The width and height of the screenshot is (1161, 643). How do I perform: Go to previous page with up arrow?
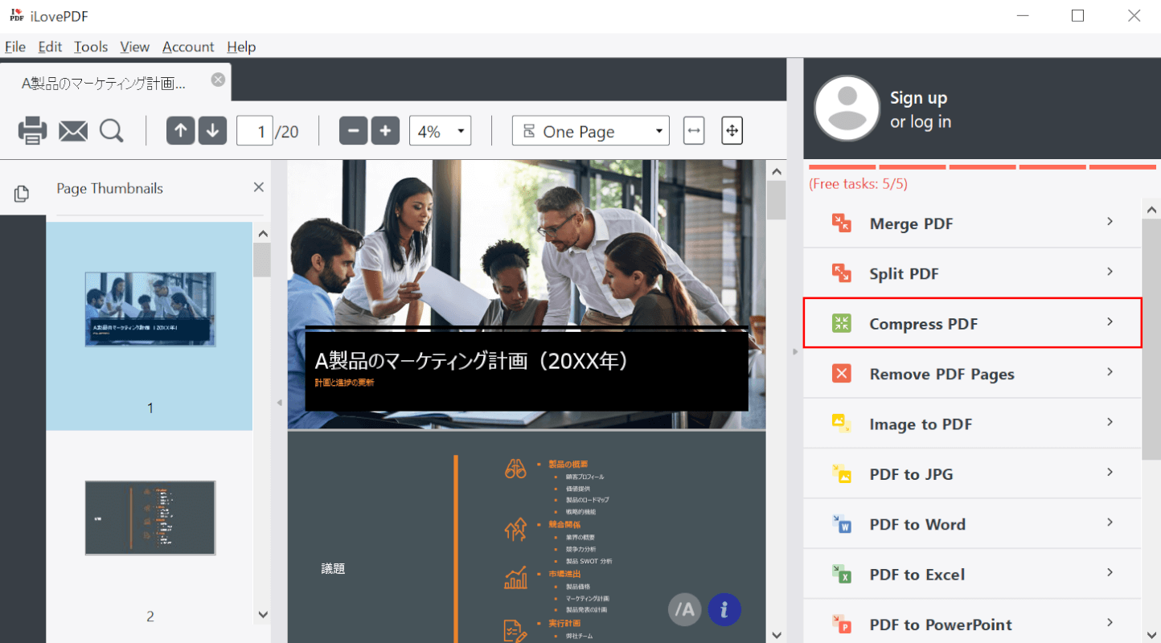click(180, 131)
